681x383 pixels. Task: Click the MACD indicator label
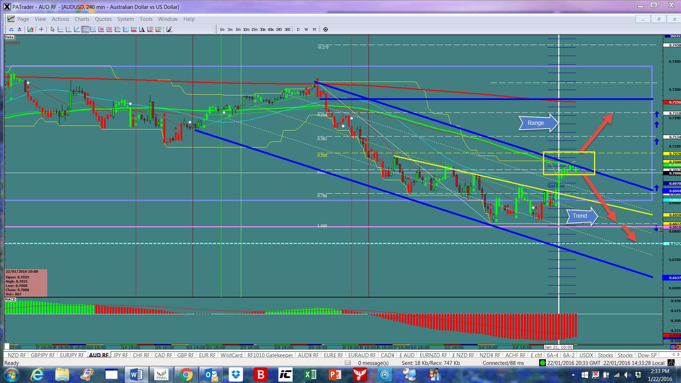tap(10, 300)
